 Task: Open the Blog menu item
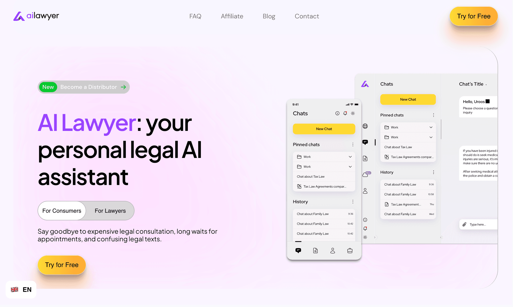point(269,16)
